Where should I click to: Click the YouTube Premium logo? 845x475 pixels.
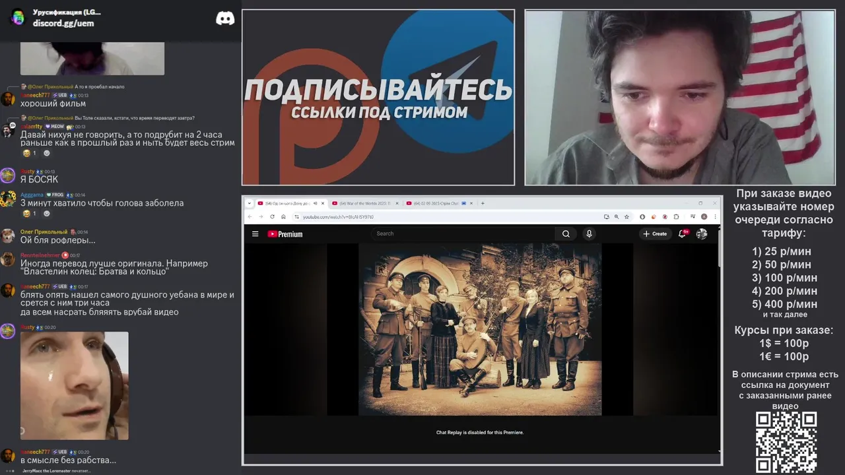(285, 234)
